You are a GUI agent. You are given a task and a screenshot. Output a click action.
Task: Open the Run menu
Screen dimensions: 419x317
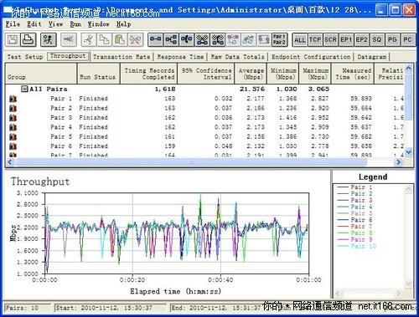(x=75, y=24)
